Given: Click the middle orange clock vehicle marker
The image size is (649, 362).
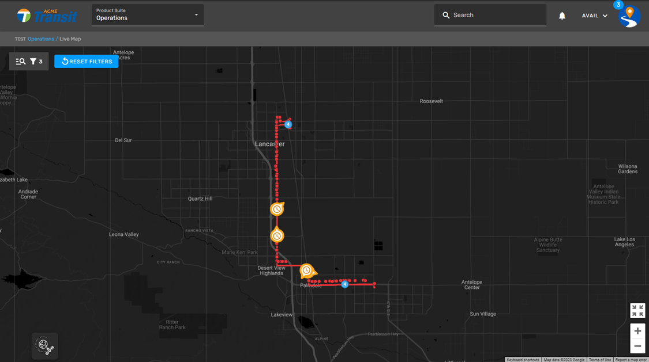Looking at the screenshot, I should point(277,236).
